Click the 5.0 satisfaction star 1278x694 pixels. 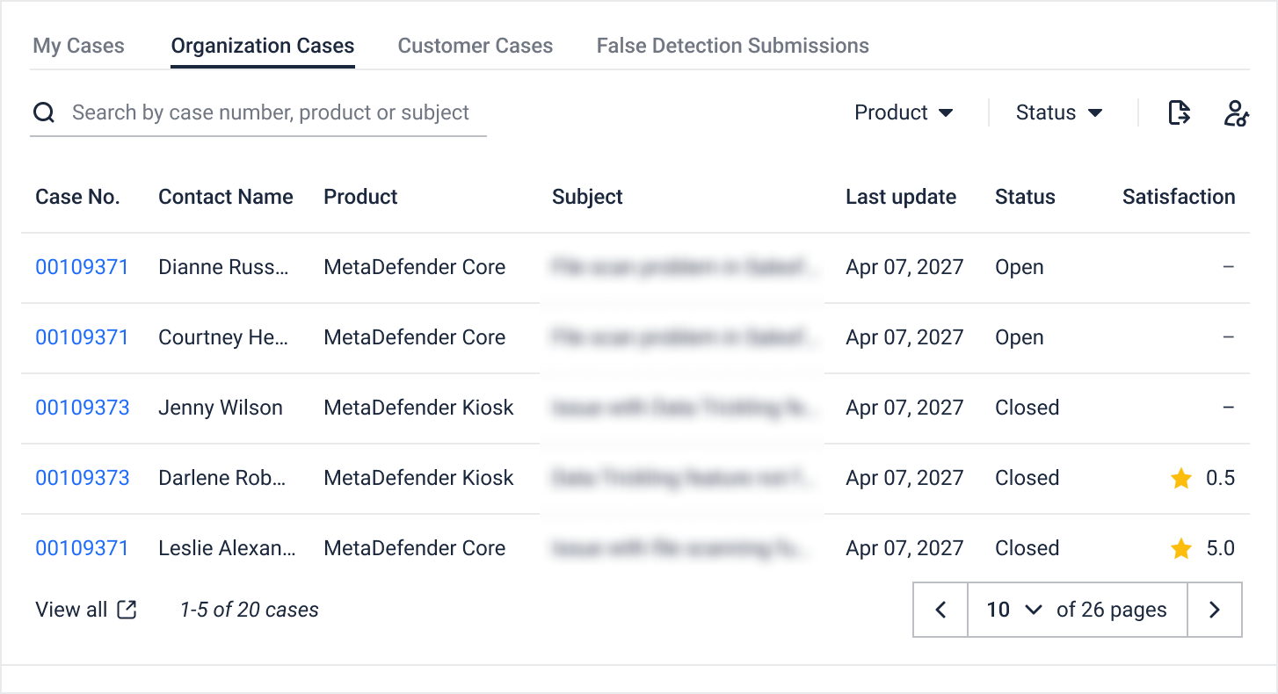pyautogui.click(x=1181, y=549)
